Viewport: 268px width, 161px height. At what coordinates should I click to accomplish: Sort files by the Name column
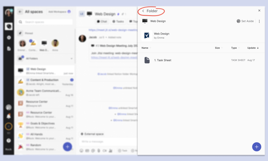click(x=145, y=48)
